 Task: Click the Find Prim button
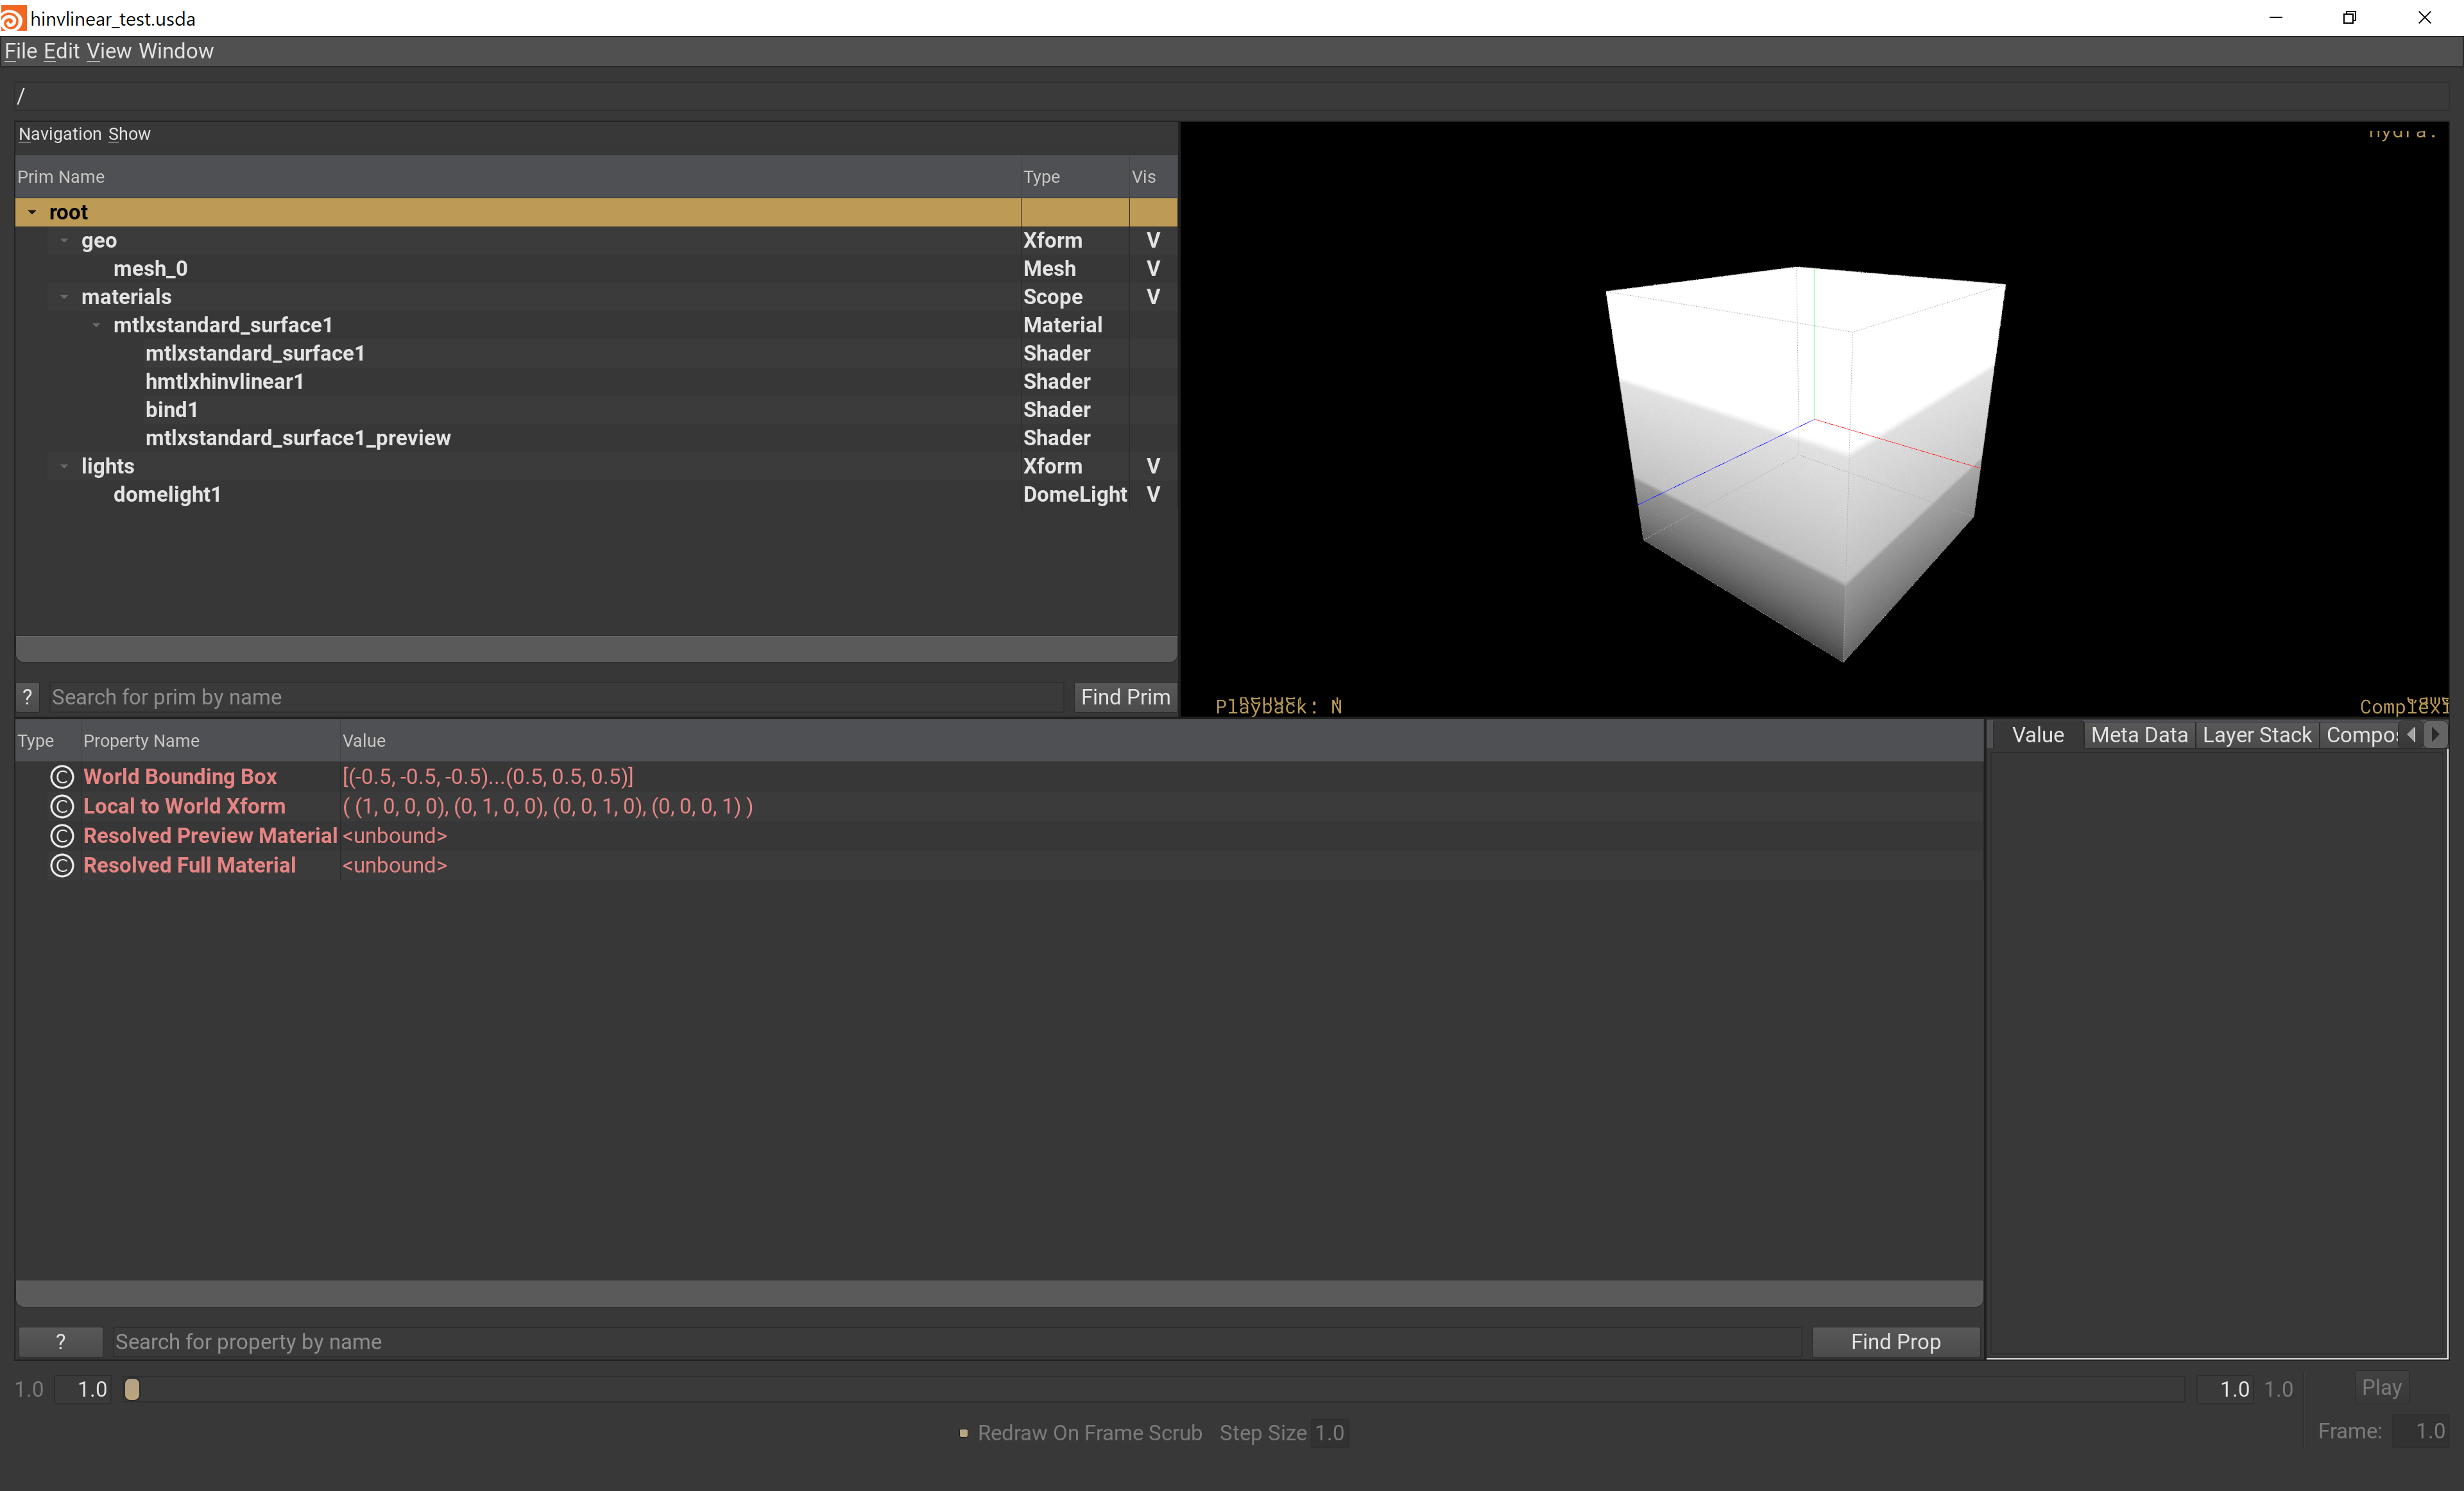(x=1125, y=697)
